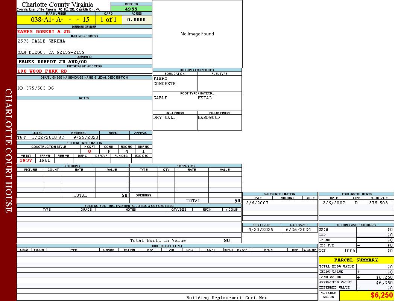Click the empty Notes text area
The image size is (395, 301).
coord(84,115)
